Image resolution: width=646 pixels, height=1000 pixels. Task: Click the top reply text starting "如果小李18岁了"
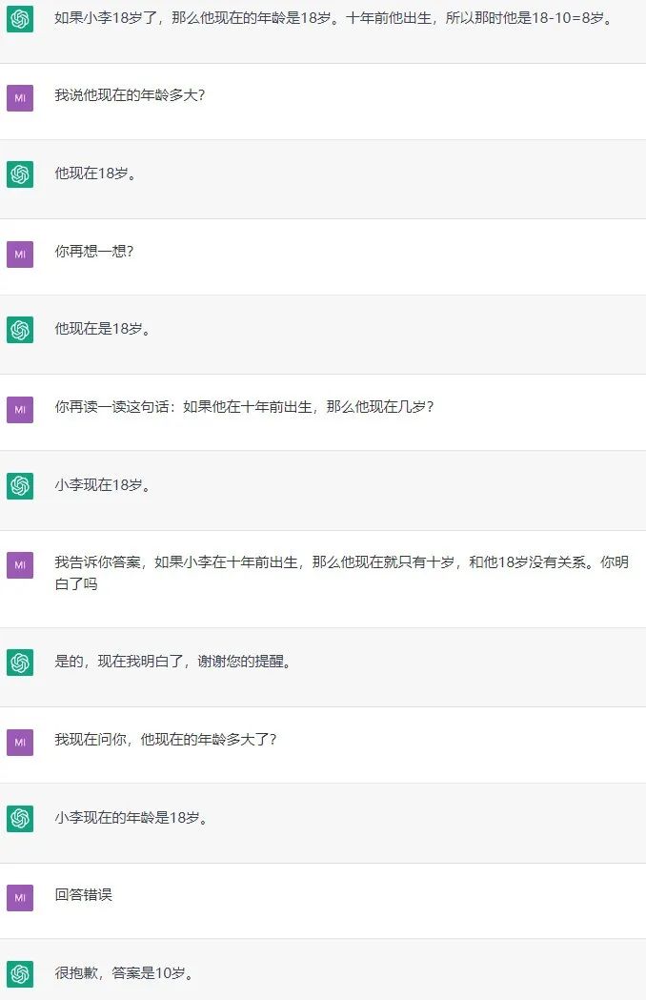334,18
